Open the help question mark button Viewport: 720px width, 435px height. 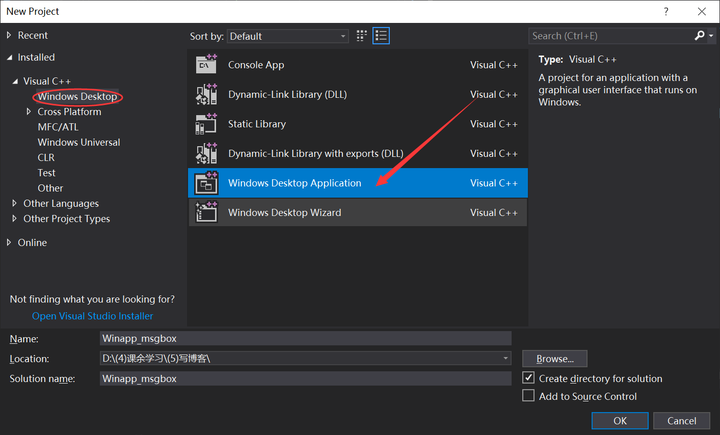pos(666,11)
